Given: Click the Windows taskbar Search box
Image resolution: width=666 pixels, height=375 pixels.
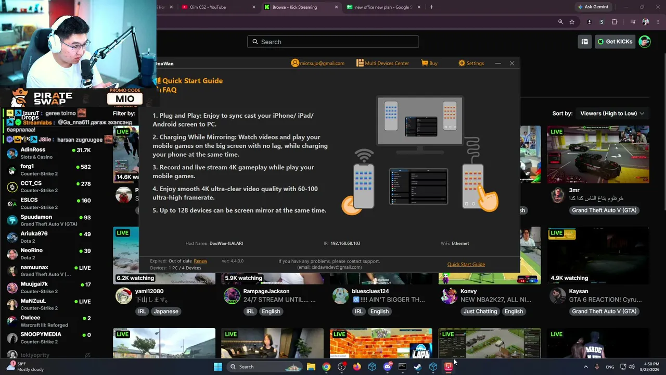Looking at the screenshot, I should tap(264, 367).
